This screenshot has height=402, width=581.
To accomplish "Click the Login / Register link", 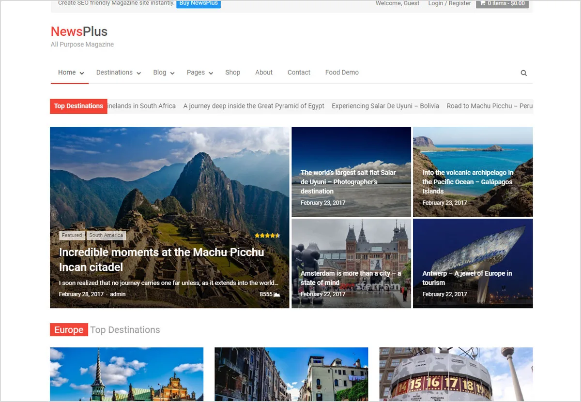I will pyautogui.click(x=449, y=3).
